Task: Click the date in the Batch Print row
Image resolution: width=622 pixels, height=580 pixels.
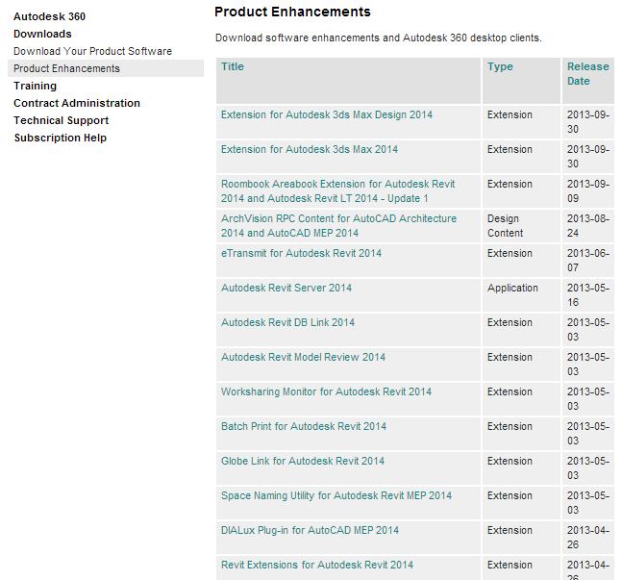Action: (x=588, y=434)
